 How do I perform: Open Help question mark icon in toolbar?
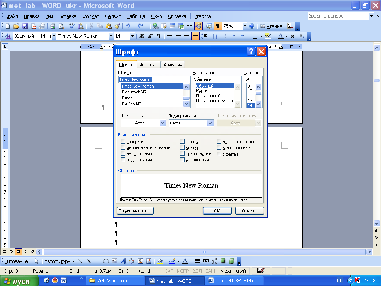[x=252, y=26]
